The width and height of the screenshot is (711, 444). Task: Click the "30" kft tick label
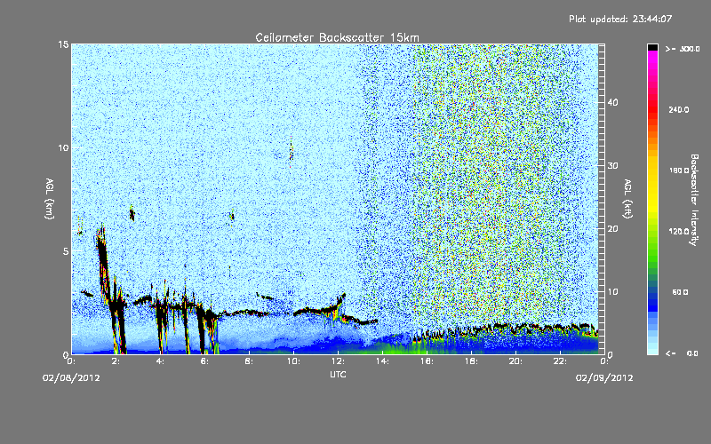[612, 166]
